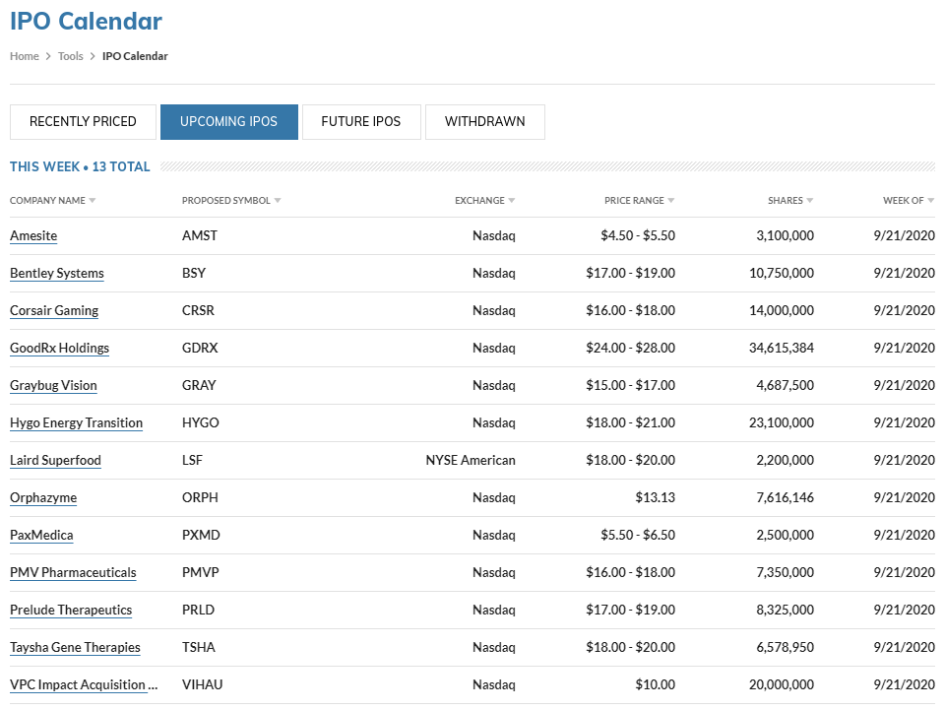The height and width of the screenshot is (710, 945).
Task: Click Amesite's 9/21/2020 week date
Action: [904, 235]
